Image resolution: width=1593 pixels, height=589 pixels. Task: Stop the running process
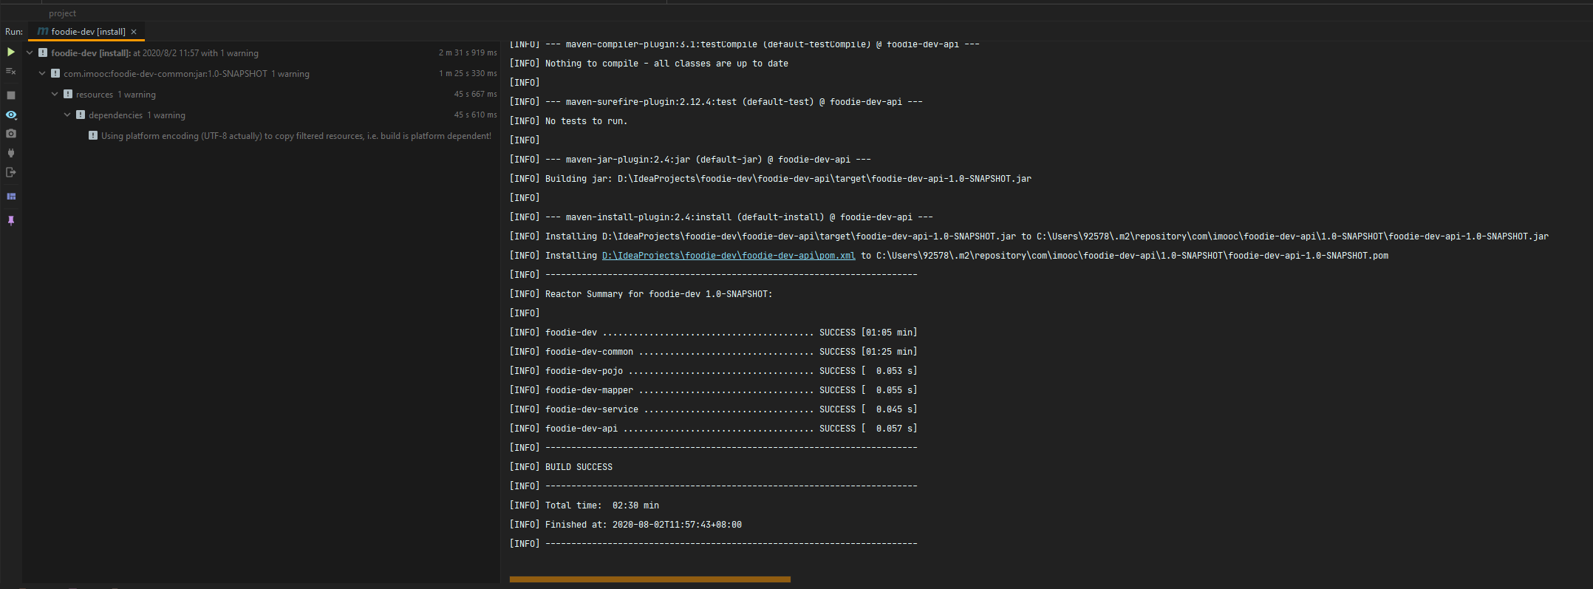(x=10, y=95)
